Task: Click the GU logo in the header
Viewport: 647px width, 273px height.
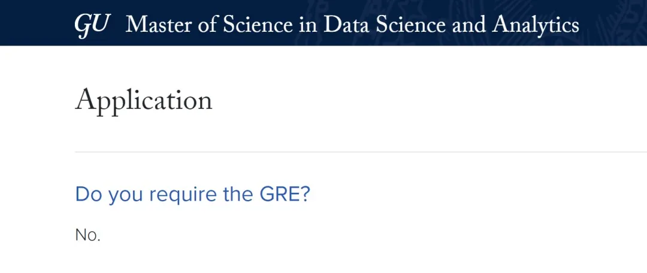Action: (x=91, y=24)
